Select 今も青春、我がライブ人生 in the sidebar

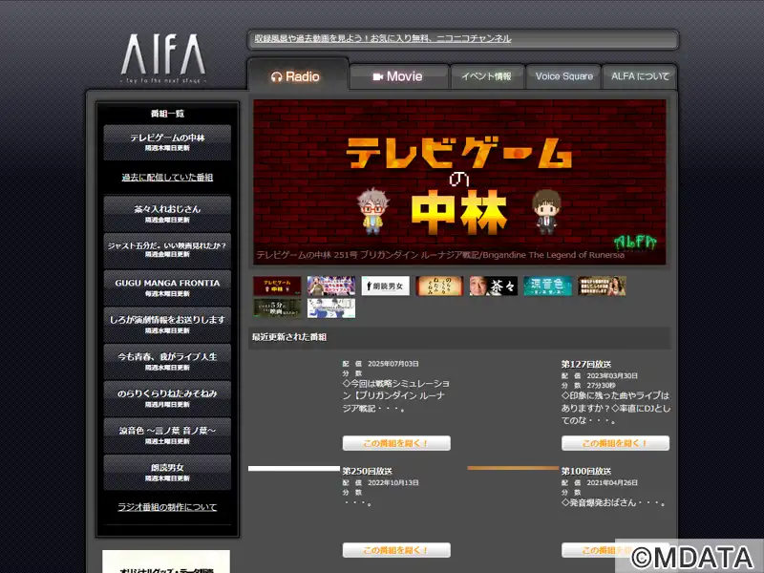[x=167, y=362]
